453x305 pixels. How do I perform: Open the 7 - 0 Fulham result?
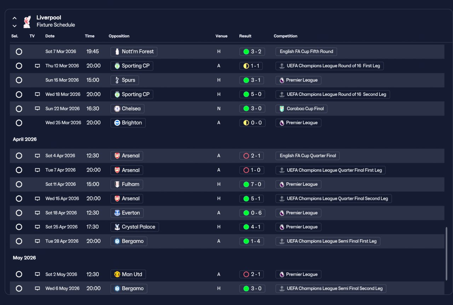[x=251, y=184]
